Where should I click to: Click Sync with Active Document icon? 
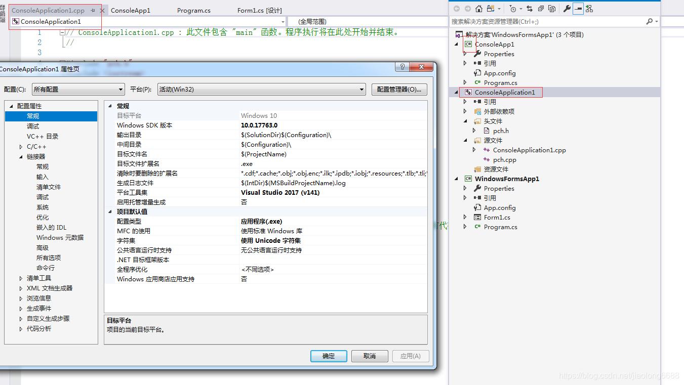click(530, 9)
